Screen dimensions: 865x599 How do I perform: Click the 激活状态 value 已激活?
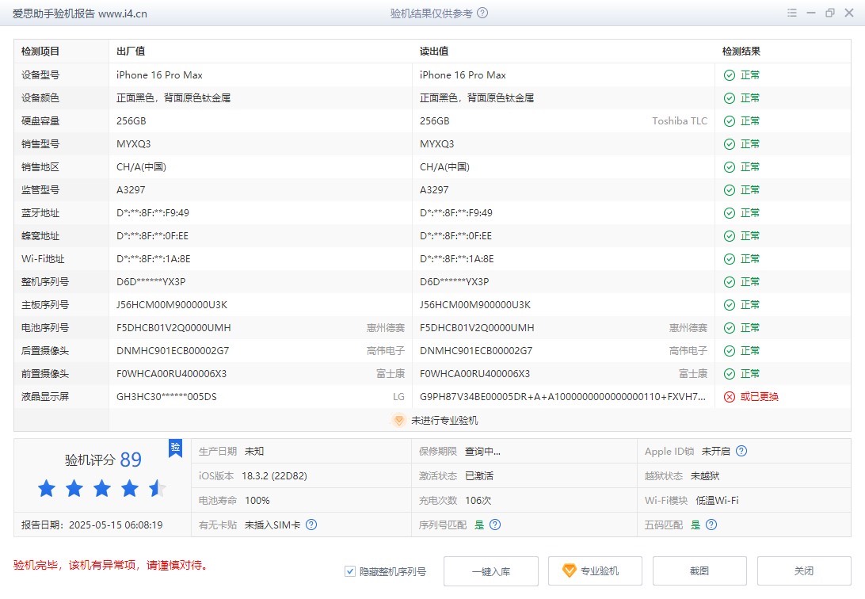(x=479, y=476)
